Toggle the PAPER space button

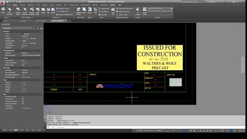159,131
